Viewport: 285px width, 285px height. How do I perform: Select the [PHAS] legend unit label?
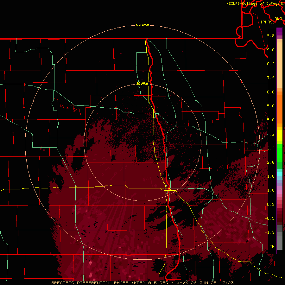coord(268,22)
